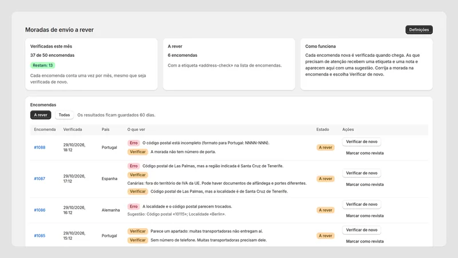Click the message 'A localidade e o código postal parecem trocados.'
This screenshot has height=258, width=458.
coord(187,206)
